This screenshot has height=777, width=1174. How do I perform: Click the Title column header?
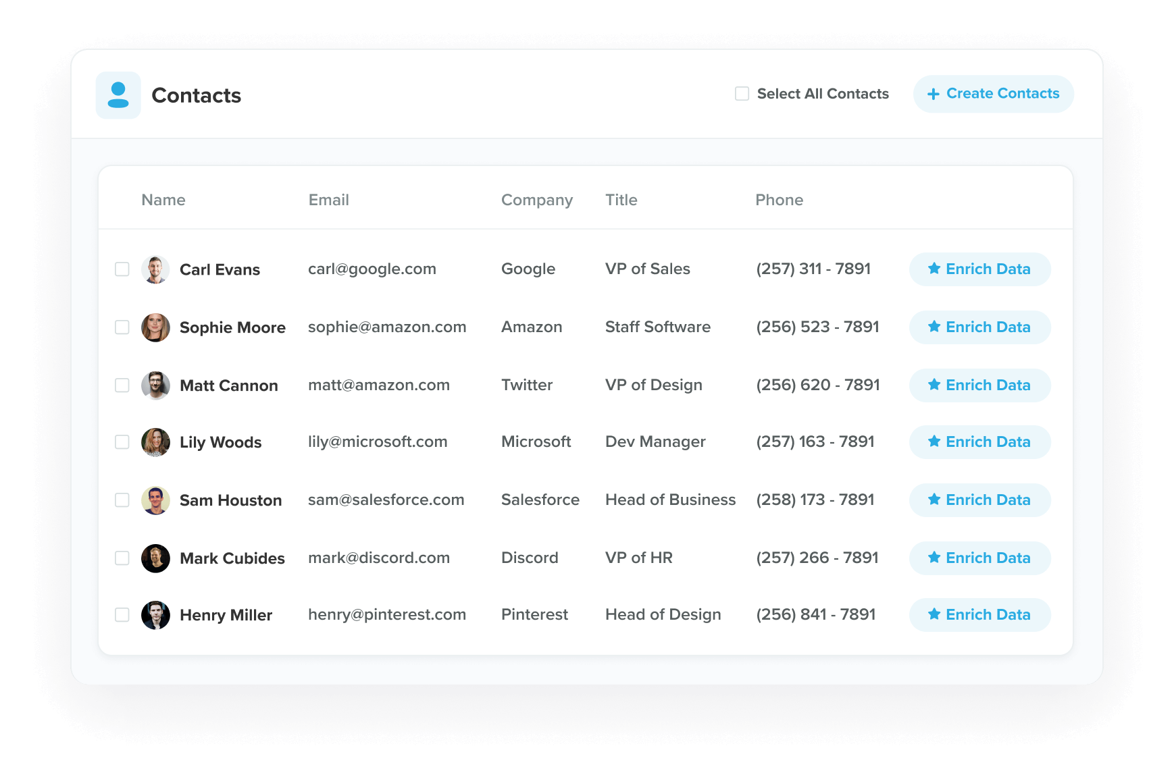point(621,200)
